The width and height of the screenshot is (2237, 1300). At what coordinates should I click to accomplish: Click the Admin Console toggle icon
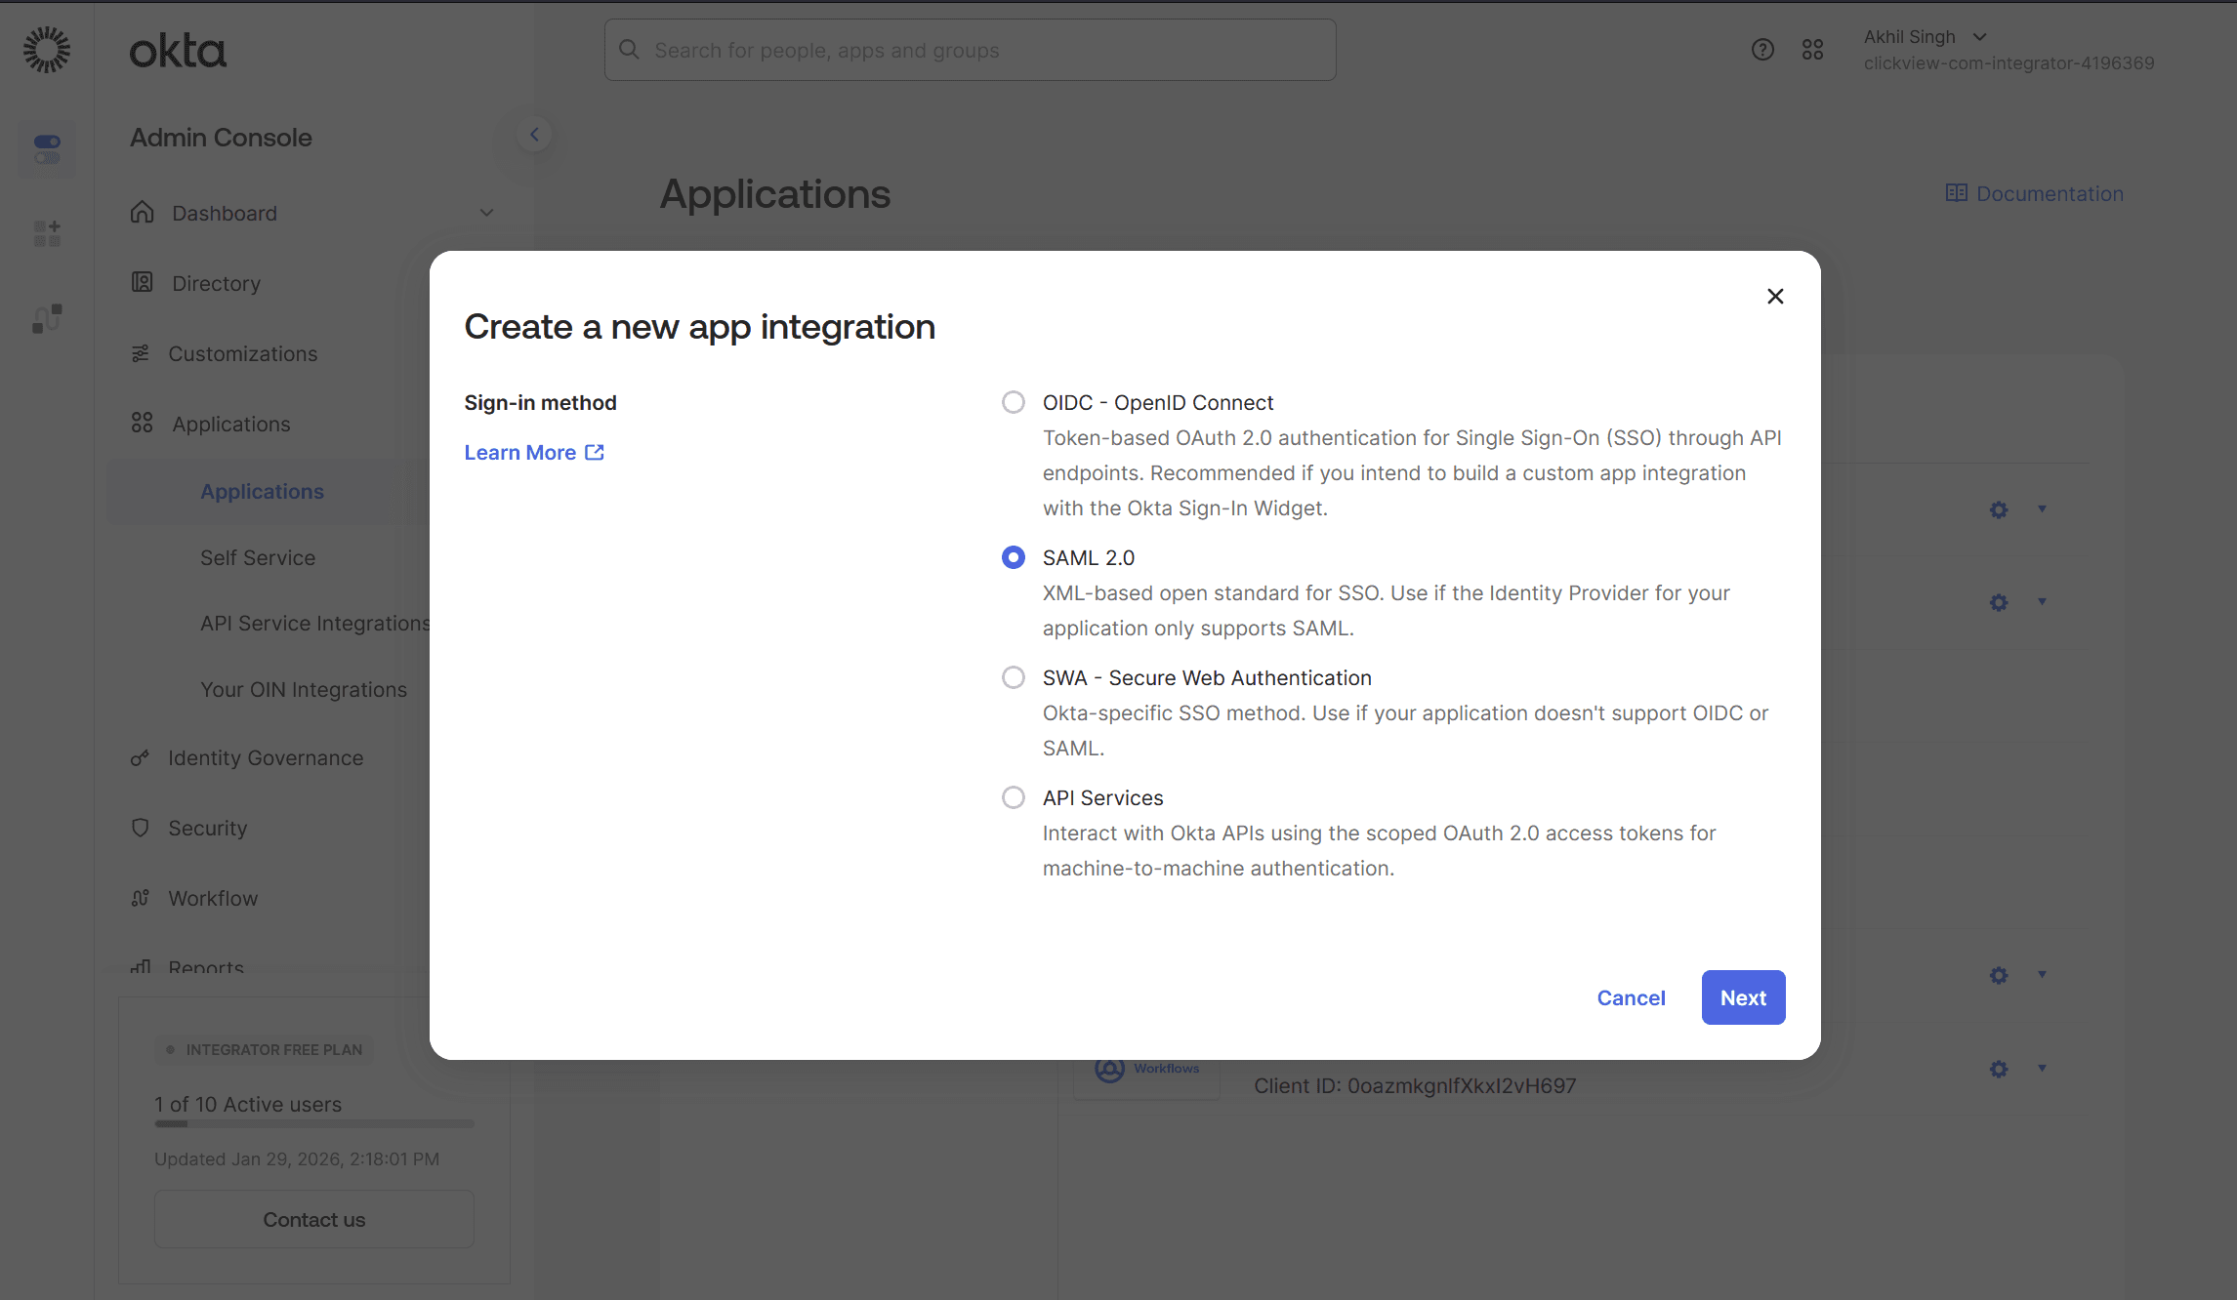click(x=46, y=148)
